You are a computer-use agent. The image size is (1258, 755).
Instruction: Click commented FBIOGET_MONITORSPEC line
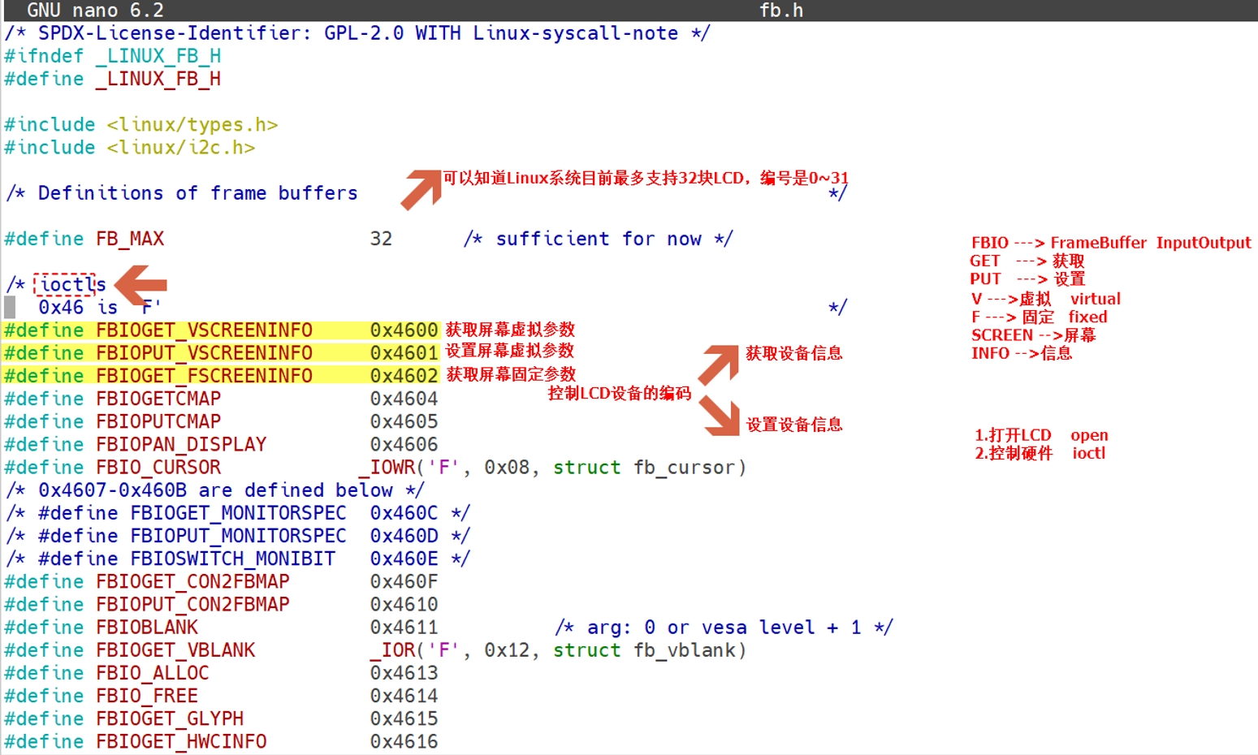[x=238, y=513]
